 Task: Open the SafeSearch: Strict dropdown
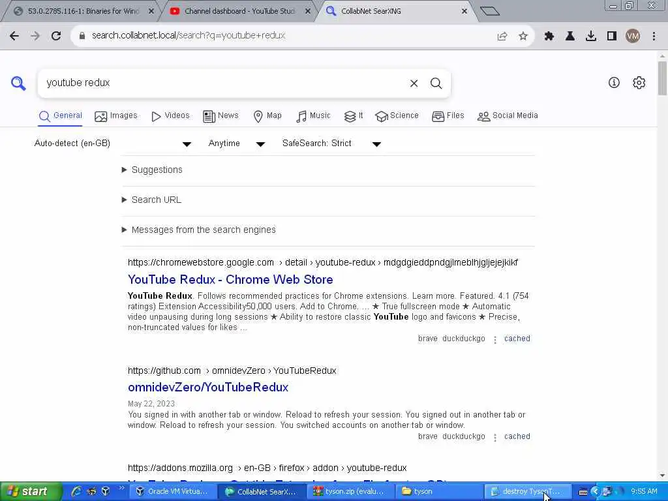[x=331, y=144]
